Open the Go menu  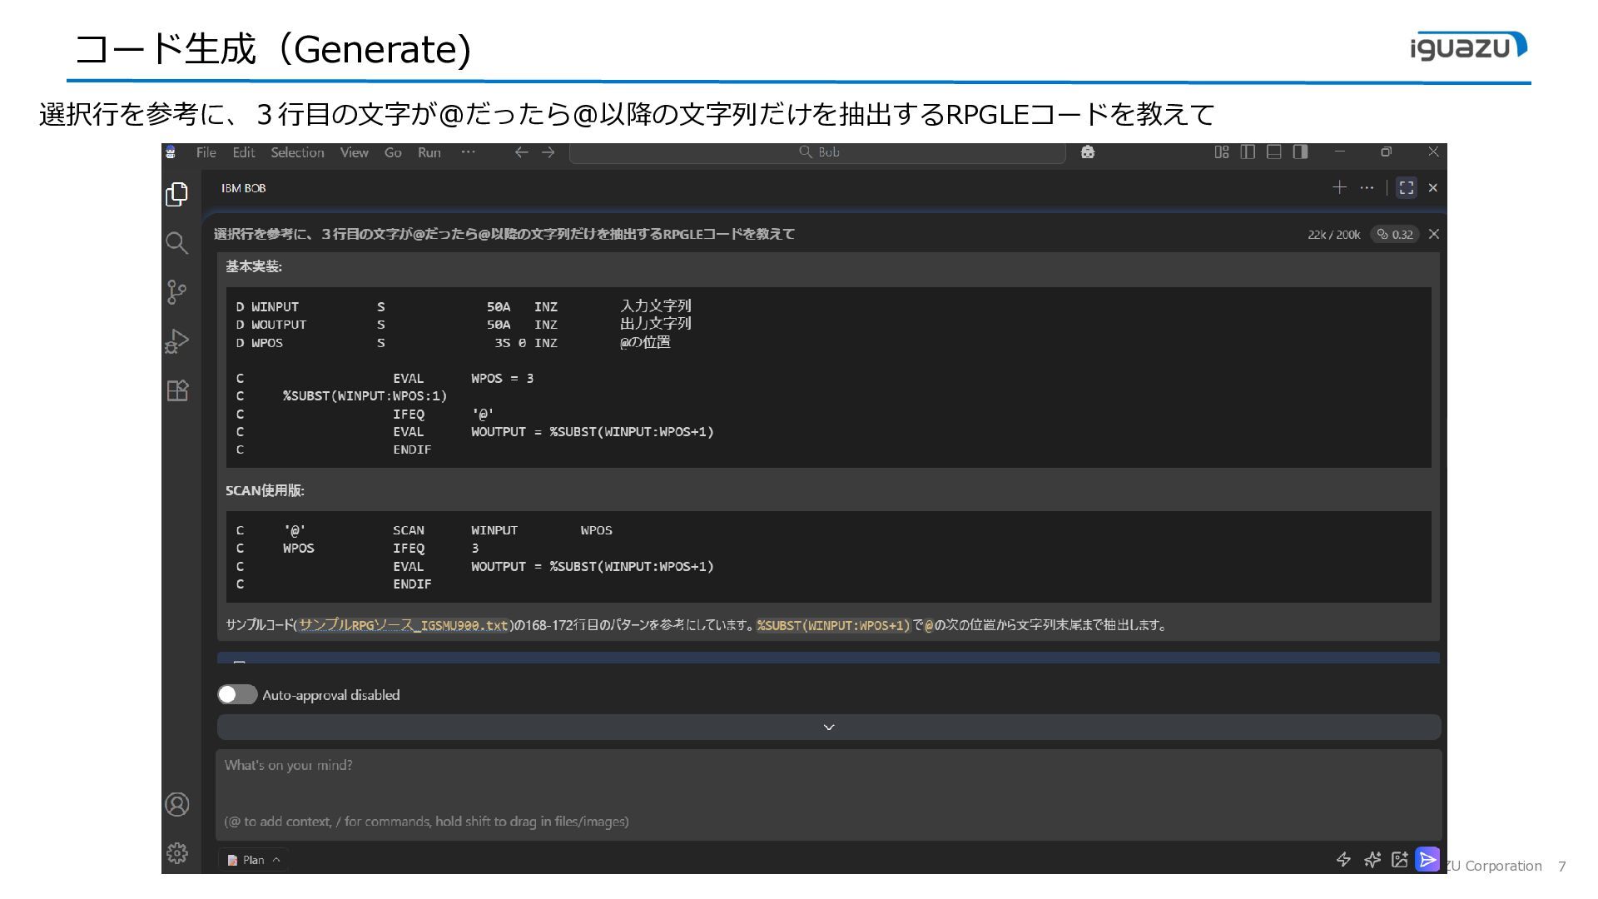[x=393, y=152]
